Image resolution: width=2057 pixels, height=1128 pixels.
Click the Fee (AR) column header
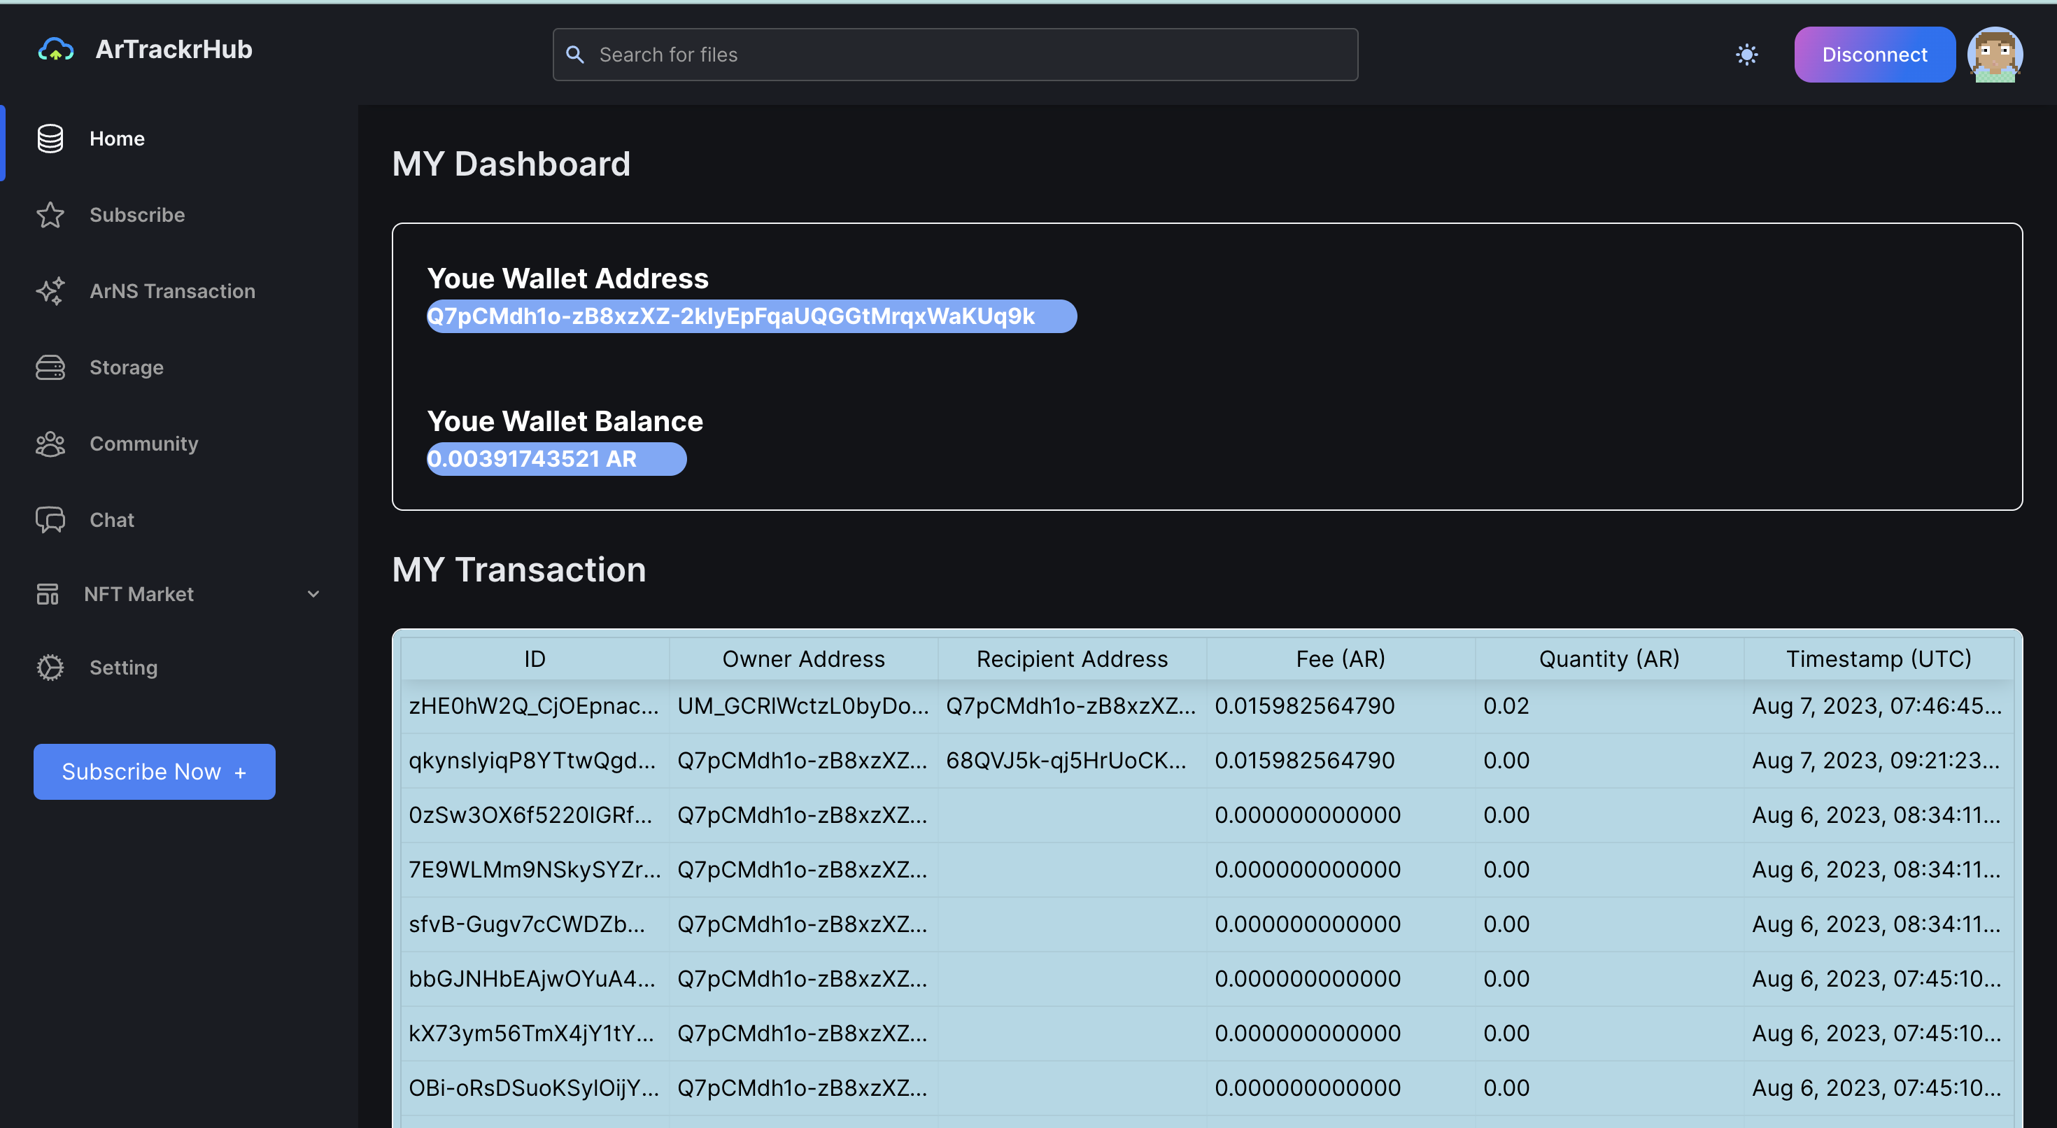click(x=1340, y=659)
